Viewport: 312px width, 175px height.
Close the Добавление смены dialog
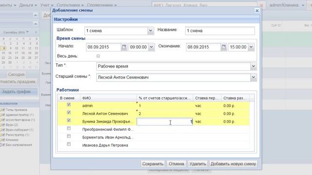click(x=257, y=11)
